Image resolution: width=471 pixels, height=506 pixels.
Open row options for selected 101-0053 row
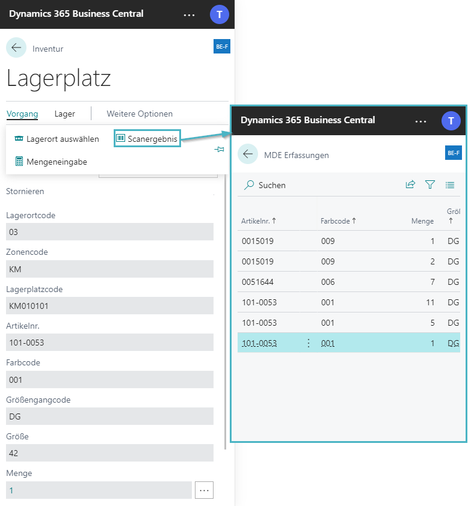309,343
